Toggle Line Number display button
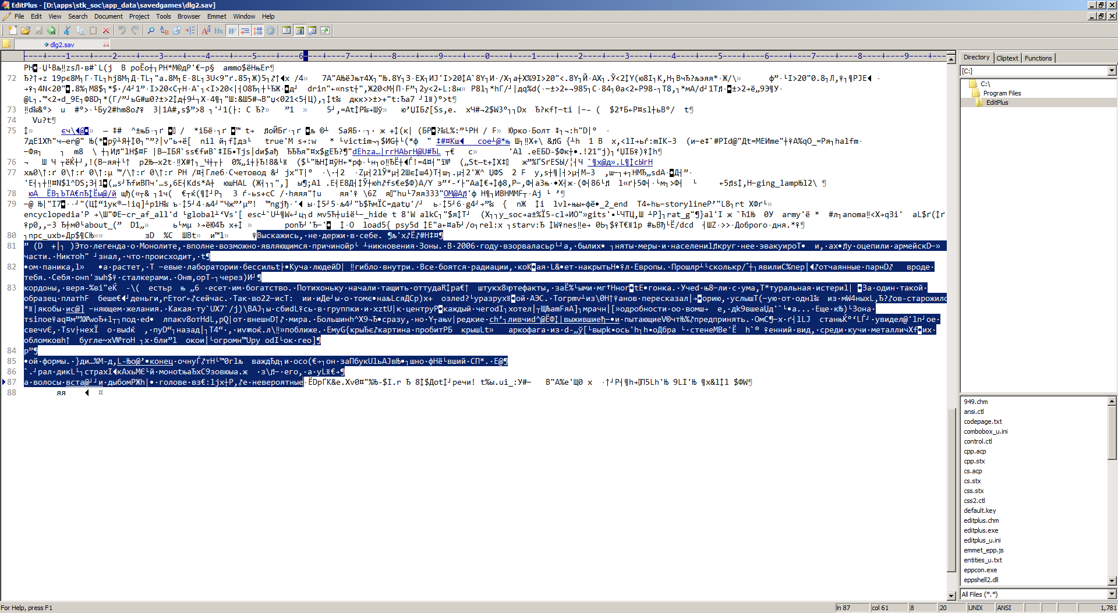1118x613 pixels. (258, 30)
